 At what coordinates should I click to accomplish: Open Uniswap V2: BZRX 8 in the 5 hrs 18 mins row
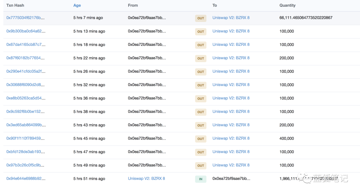click(x=231, y=45)
